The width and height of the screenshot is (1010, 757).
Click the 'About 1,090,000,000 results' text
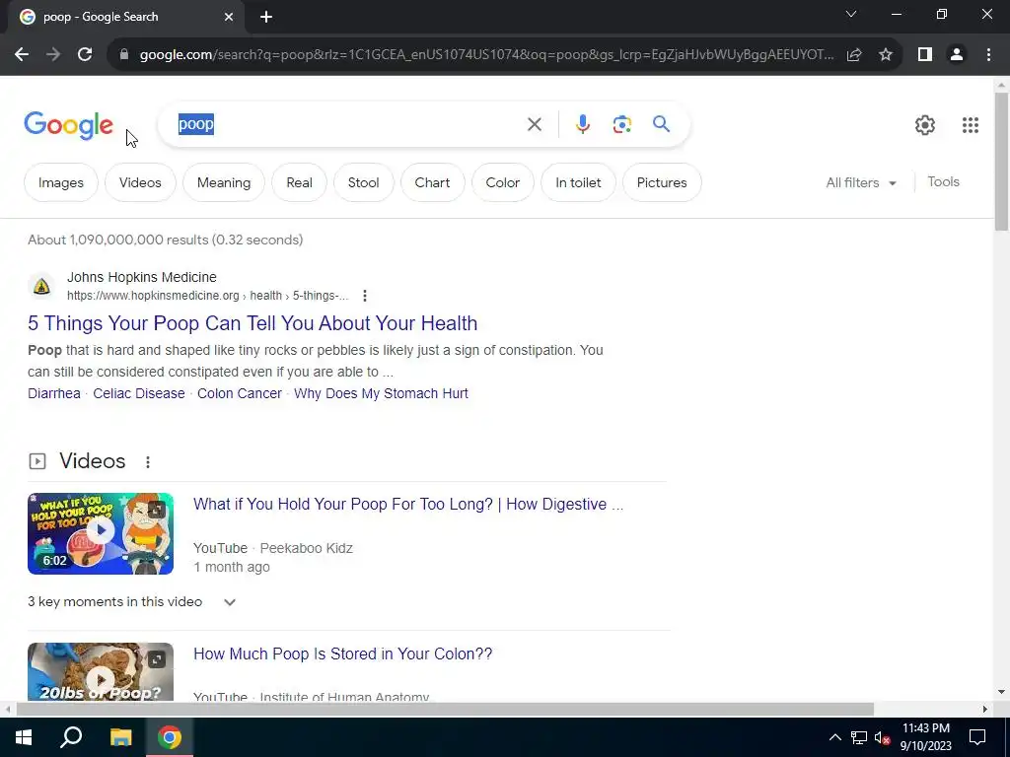coord(166,241)
